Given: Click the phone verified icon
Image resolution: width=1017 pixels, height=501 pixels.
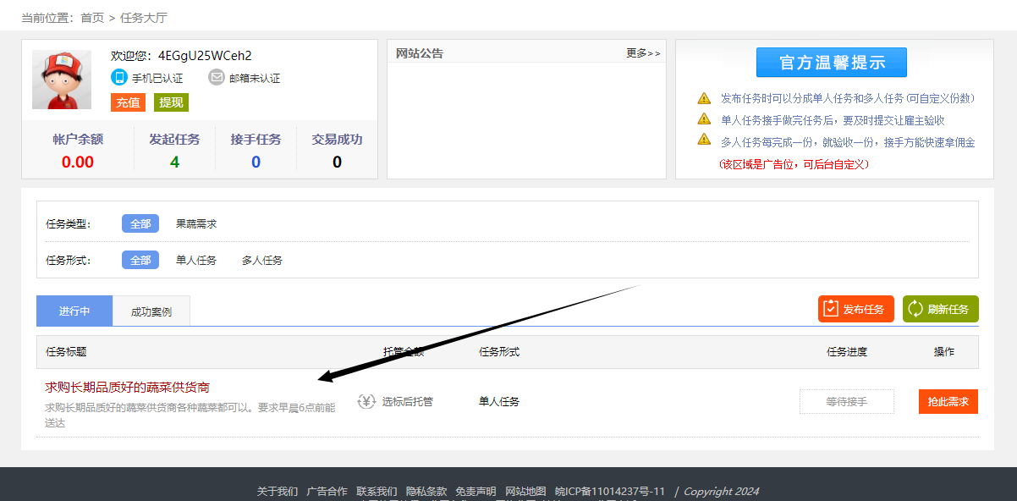Looking at the screenshot, I should tap(119, 78).
